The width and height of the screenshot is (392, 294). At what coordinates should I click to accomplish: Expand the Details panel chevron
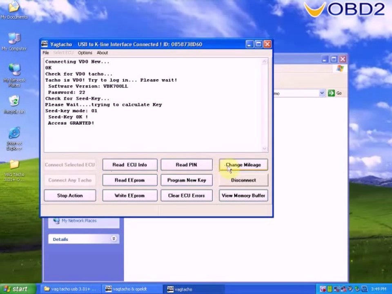(x=114, y=238)
